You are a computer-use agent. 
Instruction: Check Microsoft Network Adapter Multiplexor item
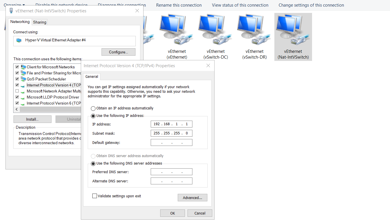coord(17,91)
